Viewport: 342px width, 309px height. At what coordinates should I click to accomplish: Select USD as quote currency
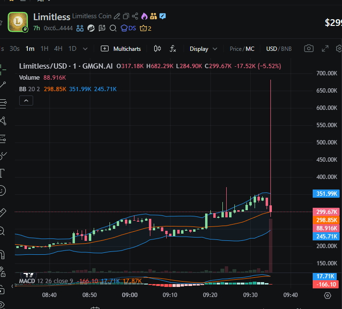click(271, 49)
